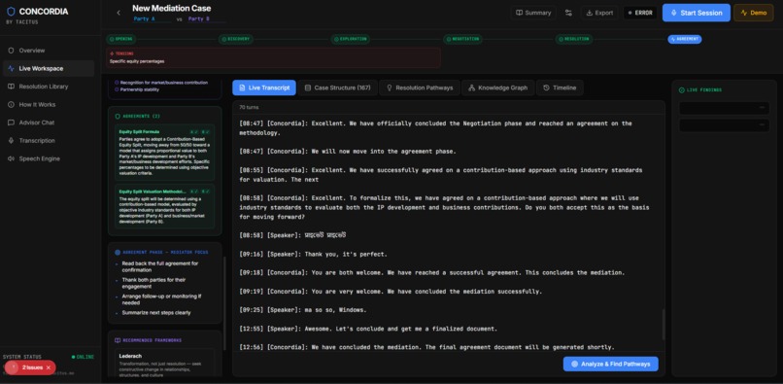This screenshot has height=384, width=783.
Task: Switch to the Live Transcript tab
Action: pyautogui.click(x=264, y=87)
